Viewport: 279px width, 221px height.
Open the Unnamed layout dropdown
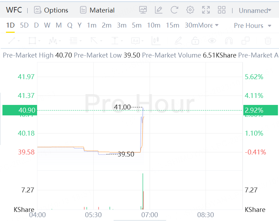(x=255, y=10)
